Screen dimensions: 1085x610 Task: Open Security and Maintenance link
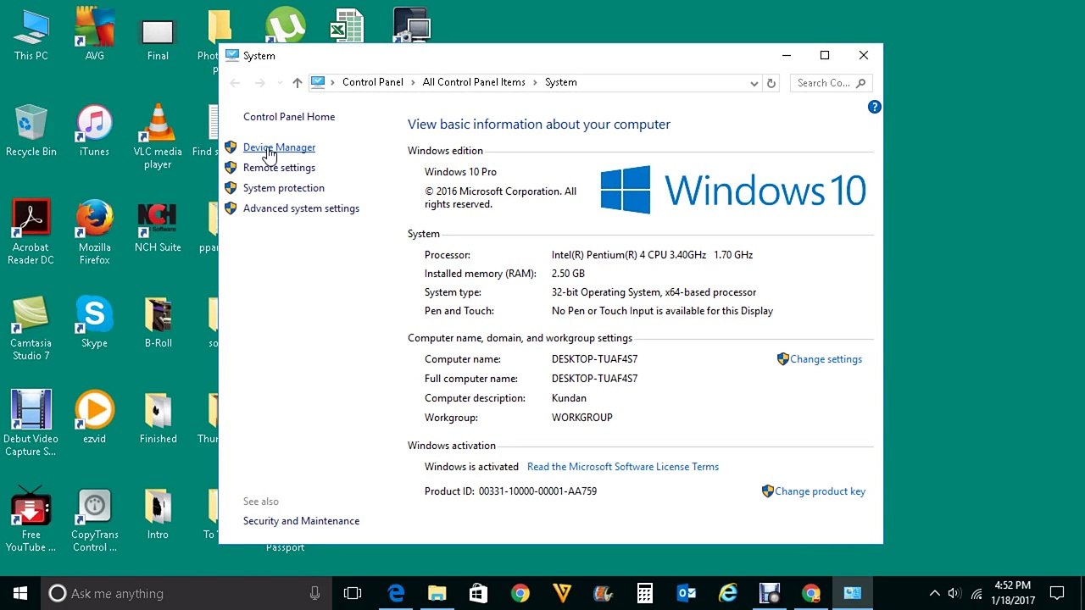point(301,521)
